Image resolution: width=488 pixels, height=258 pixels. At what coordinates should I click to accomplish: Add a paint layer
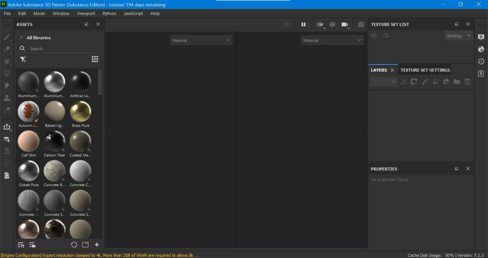[425, 82]
